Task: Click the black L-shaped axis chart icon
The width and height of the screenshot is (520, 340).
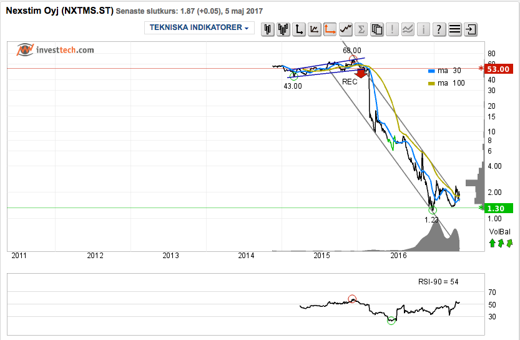Action: (299, 29)
